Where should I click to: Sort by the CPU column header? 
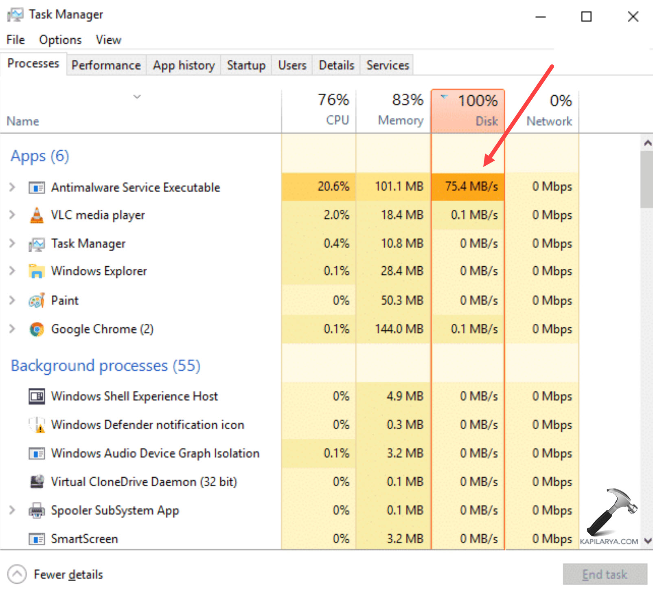pyautogui.click(x=319, y=111)
